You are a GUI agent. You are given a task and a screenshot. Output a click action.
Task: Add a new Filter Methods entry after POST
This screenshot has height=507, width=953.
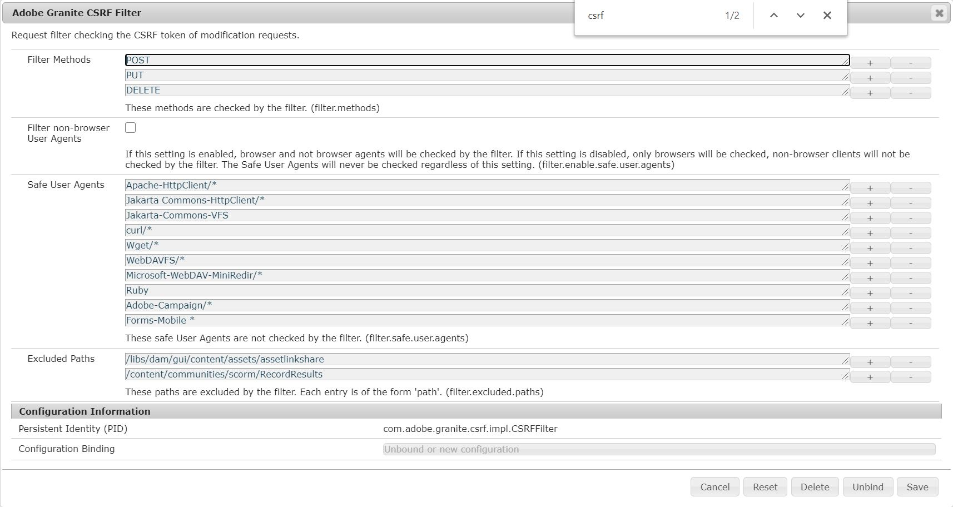[x=870, y=63]
